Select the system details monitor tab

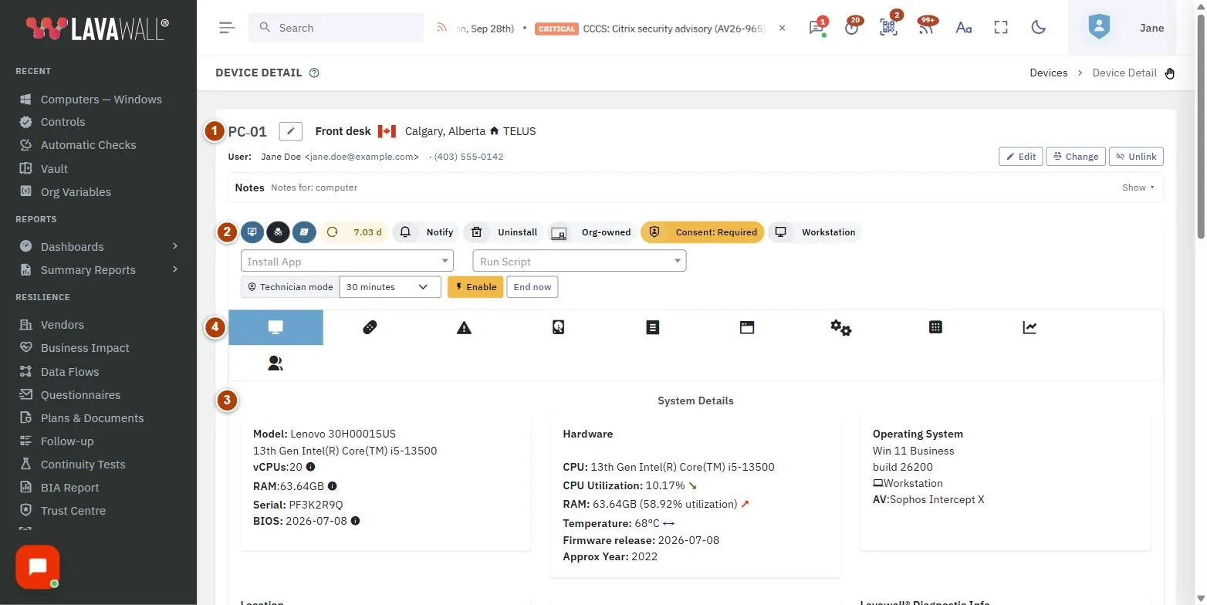click(276, 327)
